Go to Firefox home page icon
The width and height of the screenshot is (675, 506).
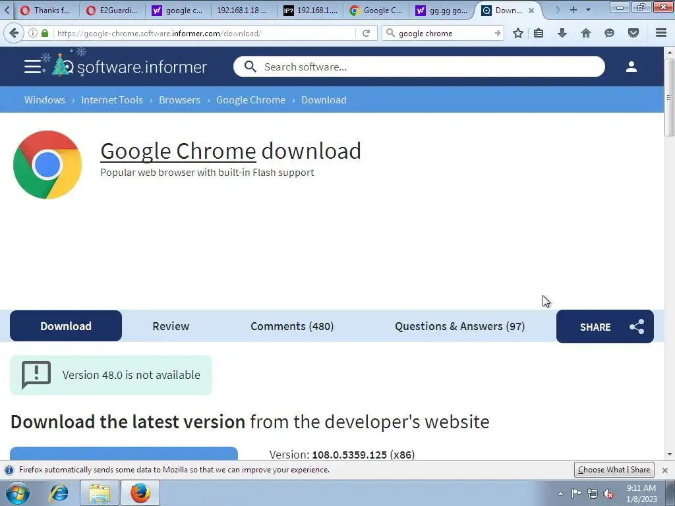(x=586, y=33)
